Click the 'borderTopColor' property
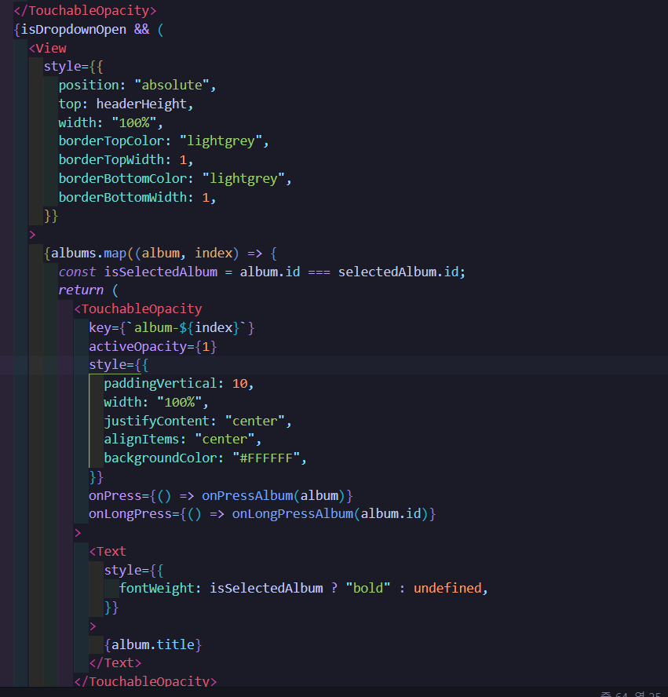 [111, 141]
